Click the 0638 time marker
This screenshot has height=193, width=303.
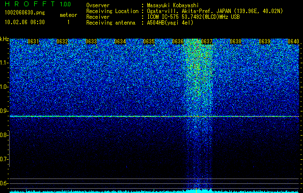236,41
